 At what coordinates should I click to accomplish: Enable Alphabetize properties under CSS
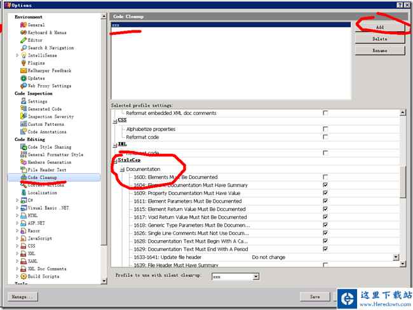pyautogui.click(x=325, y=129)
